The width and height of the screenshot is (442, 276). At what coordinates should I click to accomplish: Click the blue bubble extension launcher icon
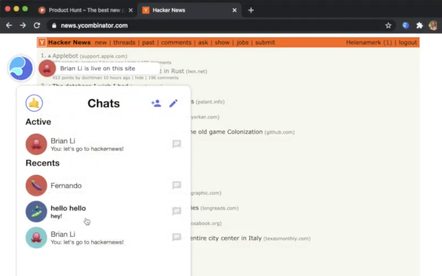point(21,68)
